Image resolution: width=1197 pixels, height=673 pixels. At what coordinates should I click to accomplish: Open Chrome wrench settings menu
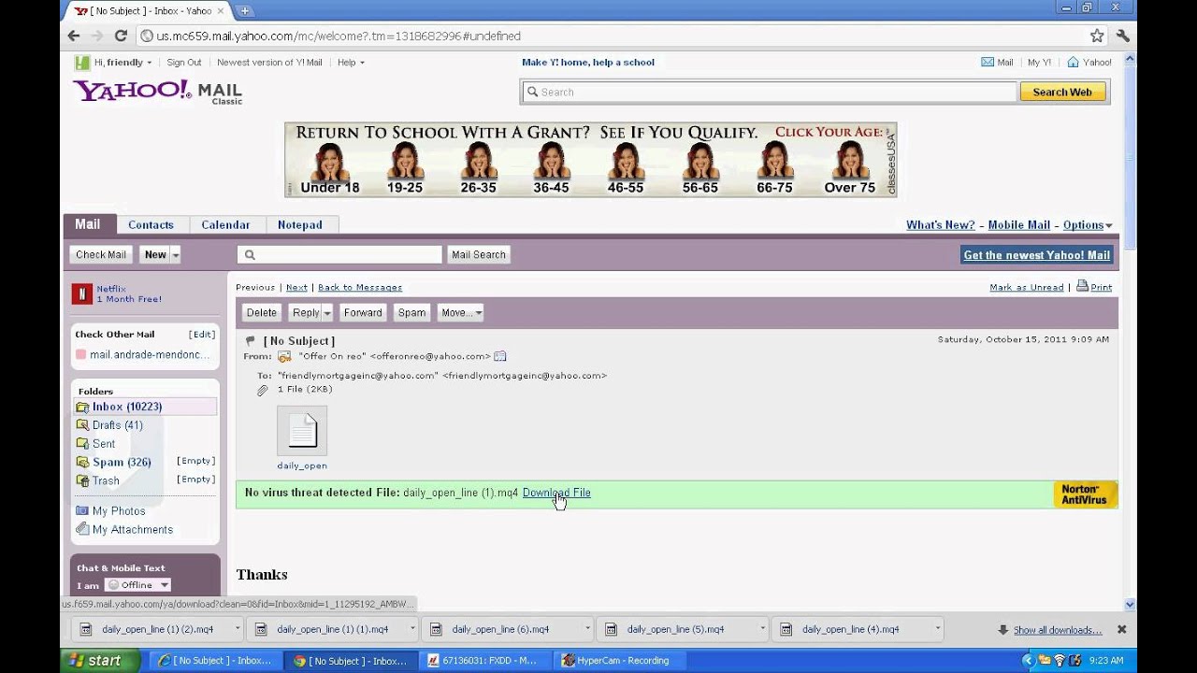tap(1123, 36)
